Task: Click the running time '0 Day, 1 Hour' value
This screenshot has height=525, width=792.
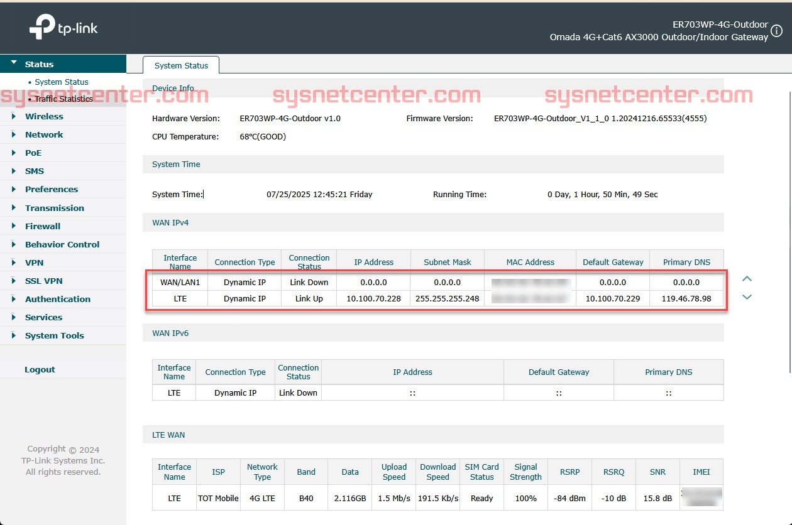Action: [x=603, y=194]
